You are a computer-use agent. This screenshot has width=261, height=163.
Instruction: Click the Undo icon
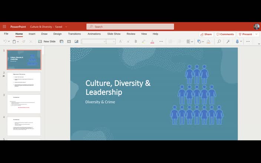pyautogui.click(x=5, y=41)
